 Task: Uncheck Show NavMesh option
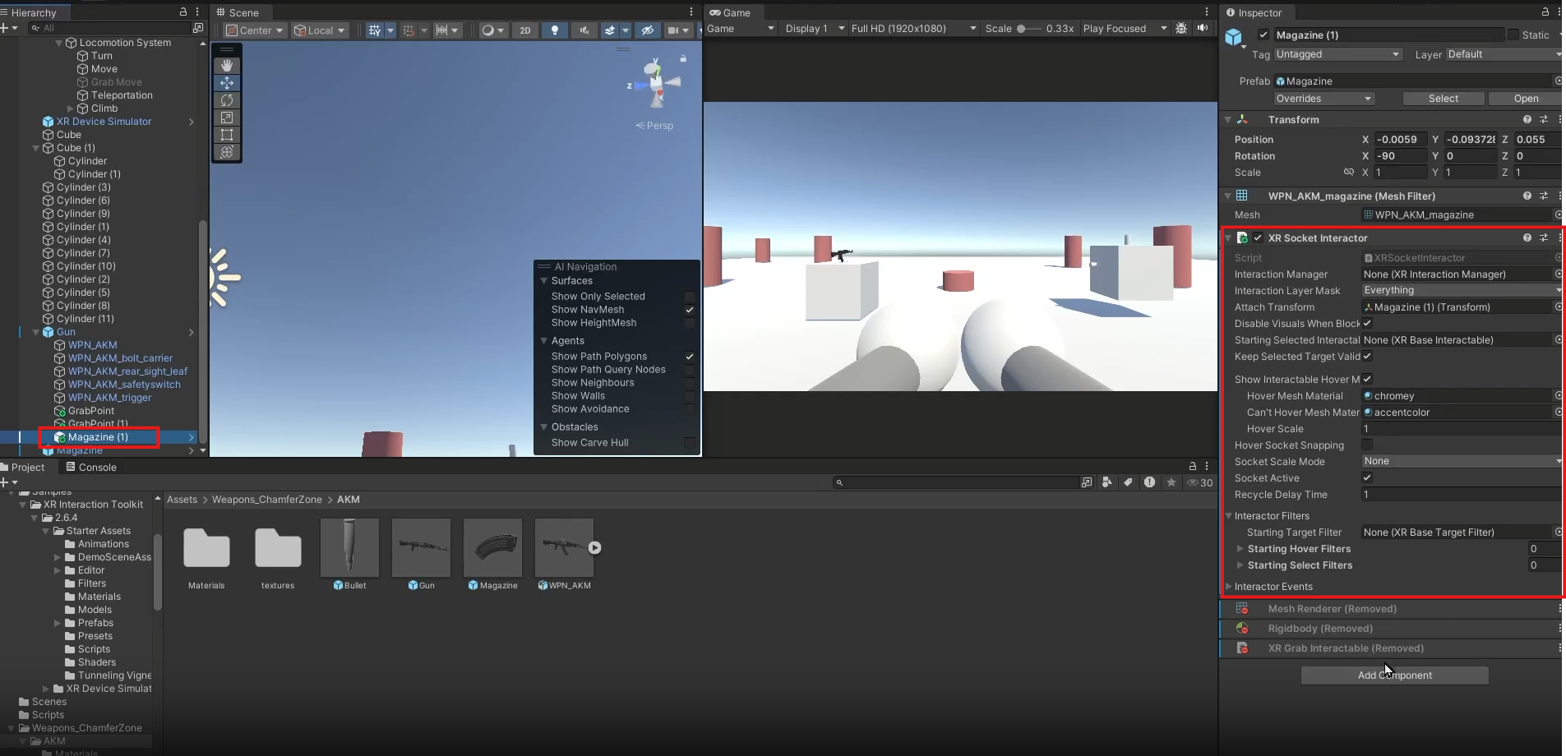(x=690, y=310)
